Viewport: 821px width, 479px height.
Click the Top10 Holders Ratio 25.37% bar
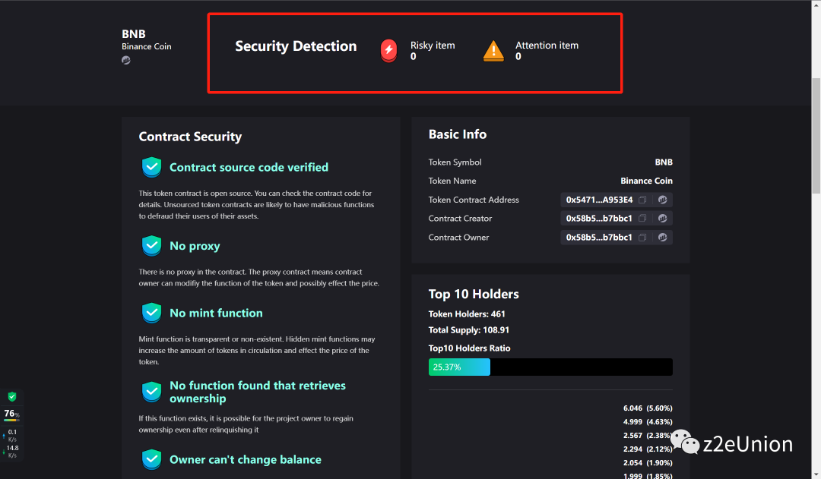[x=459, y=367]
